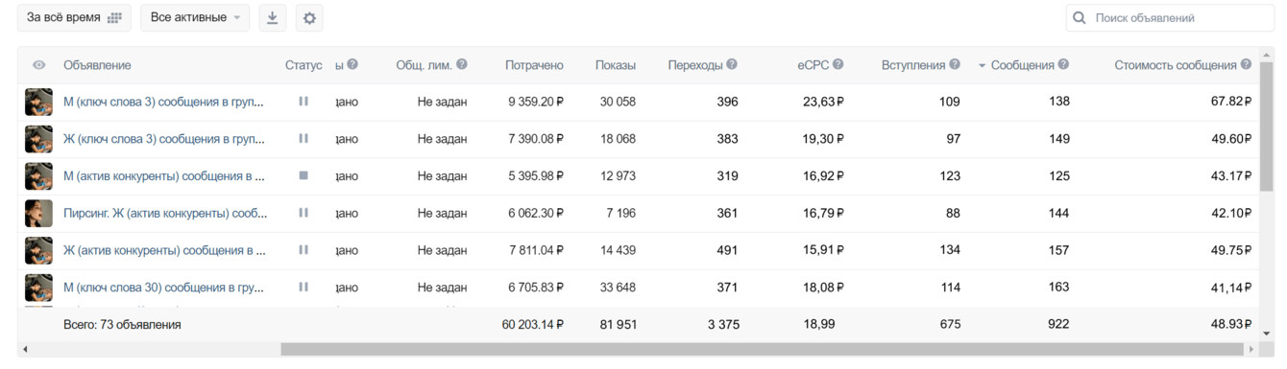
Task: Open ad Ж (ключ слова 3) сообщения link
Action: [163, 138]
